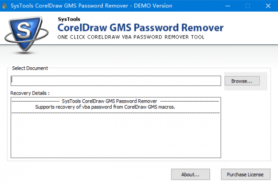The image size is (278, 187).
Task: Focus the Select Document file path field
Action: [116, 81]
